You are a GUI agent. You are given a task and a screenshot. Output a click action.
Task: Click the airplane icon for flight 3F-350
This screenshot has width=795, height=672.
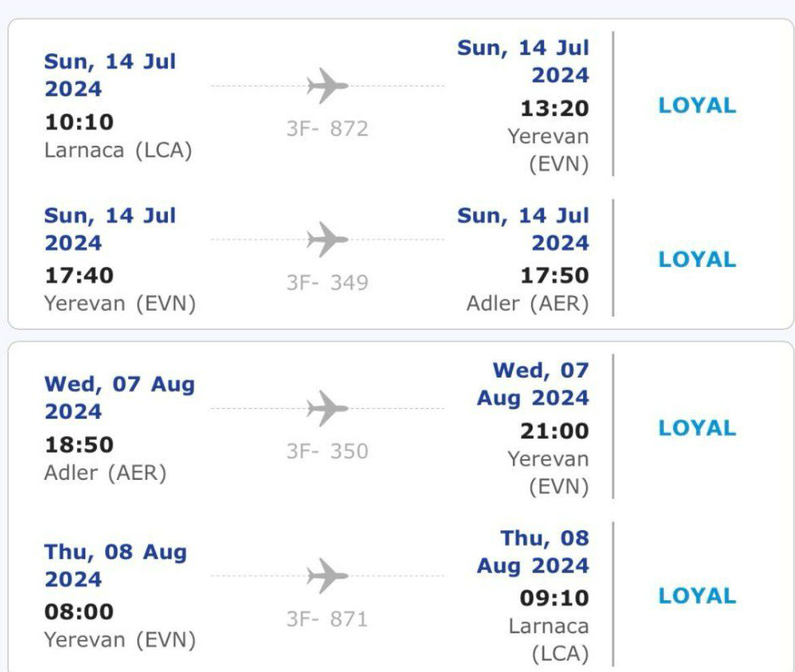coord(327,409)
